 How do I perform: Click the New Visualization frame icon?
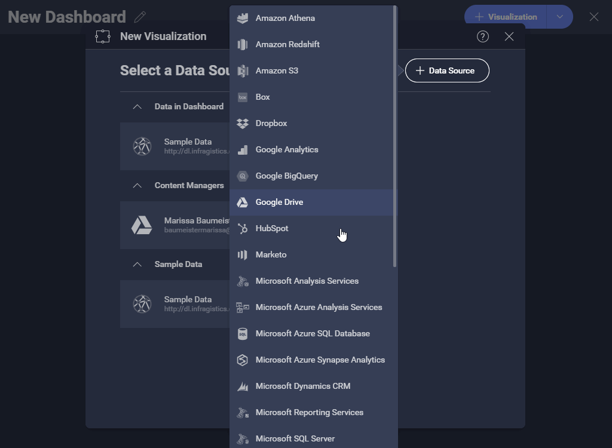click(x=103, y=36)
